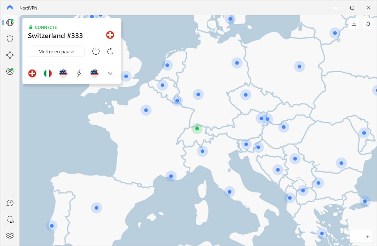Select the Netherlands server dot on map

167,65
